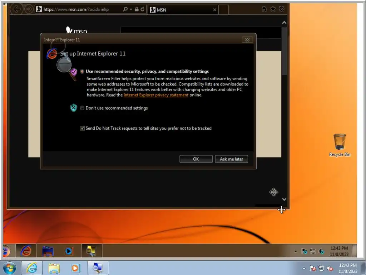This screenshot has width=366, height=275.
Task: Click muted volume icon on blue bottom taskbar
Action: coord(330,269)
